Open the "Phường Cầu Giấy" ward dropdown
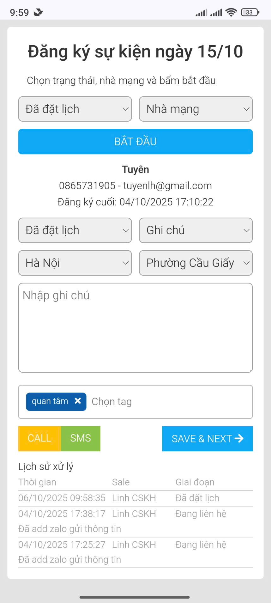Screen dimensions: 271x603 coord(196,263)
